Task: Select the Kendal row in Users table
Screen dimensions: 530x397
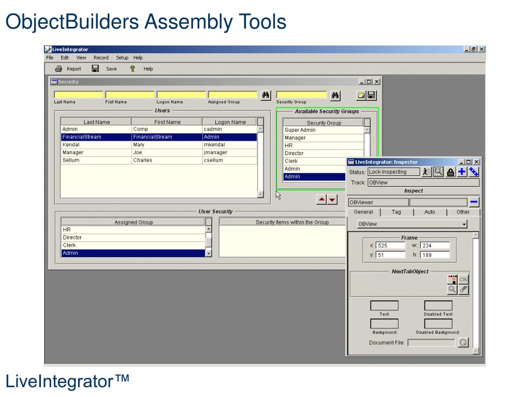Action: point(159,145)
